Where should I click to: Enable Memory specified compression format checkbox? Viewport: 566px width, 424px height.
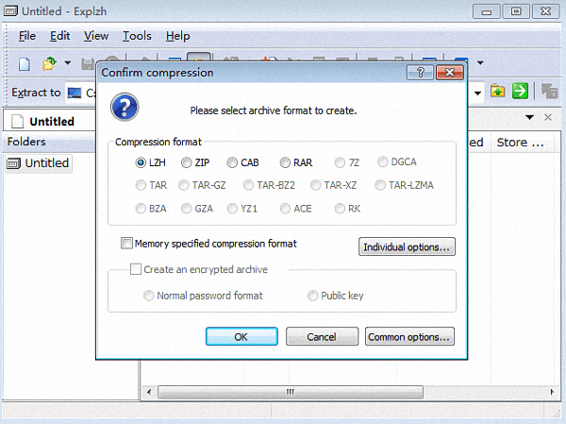pyautogui.click(x=127, y=244)
